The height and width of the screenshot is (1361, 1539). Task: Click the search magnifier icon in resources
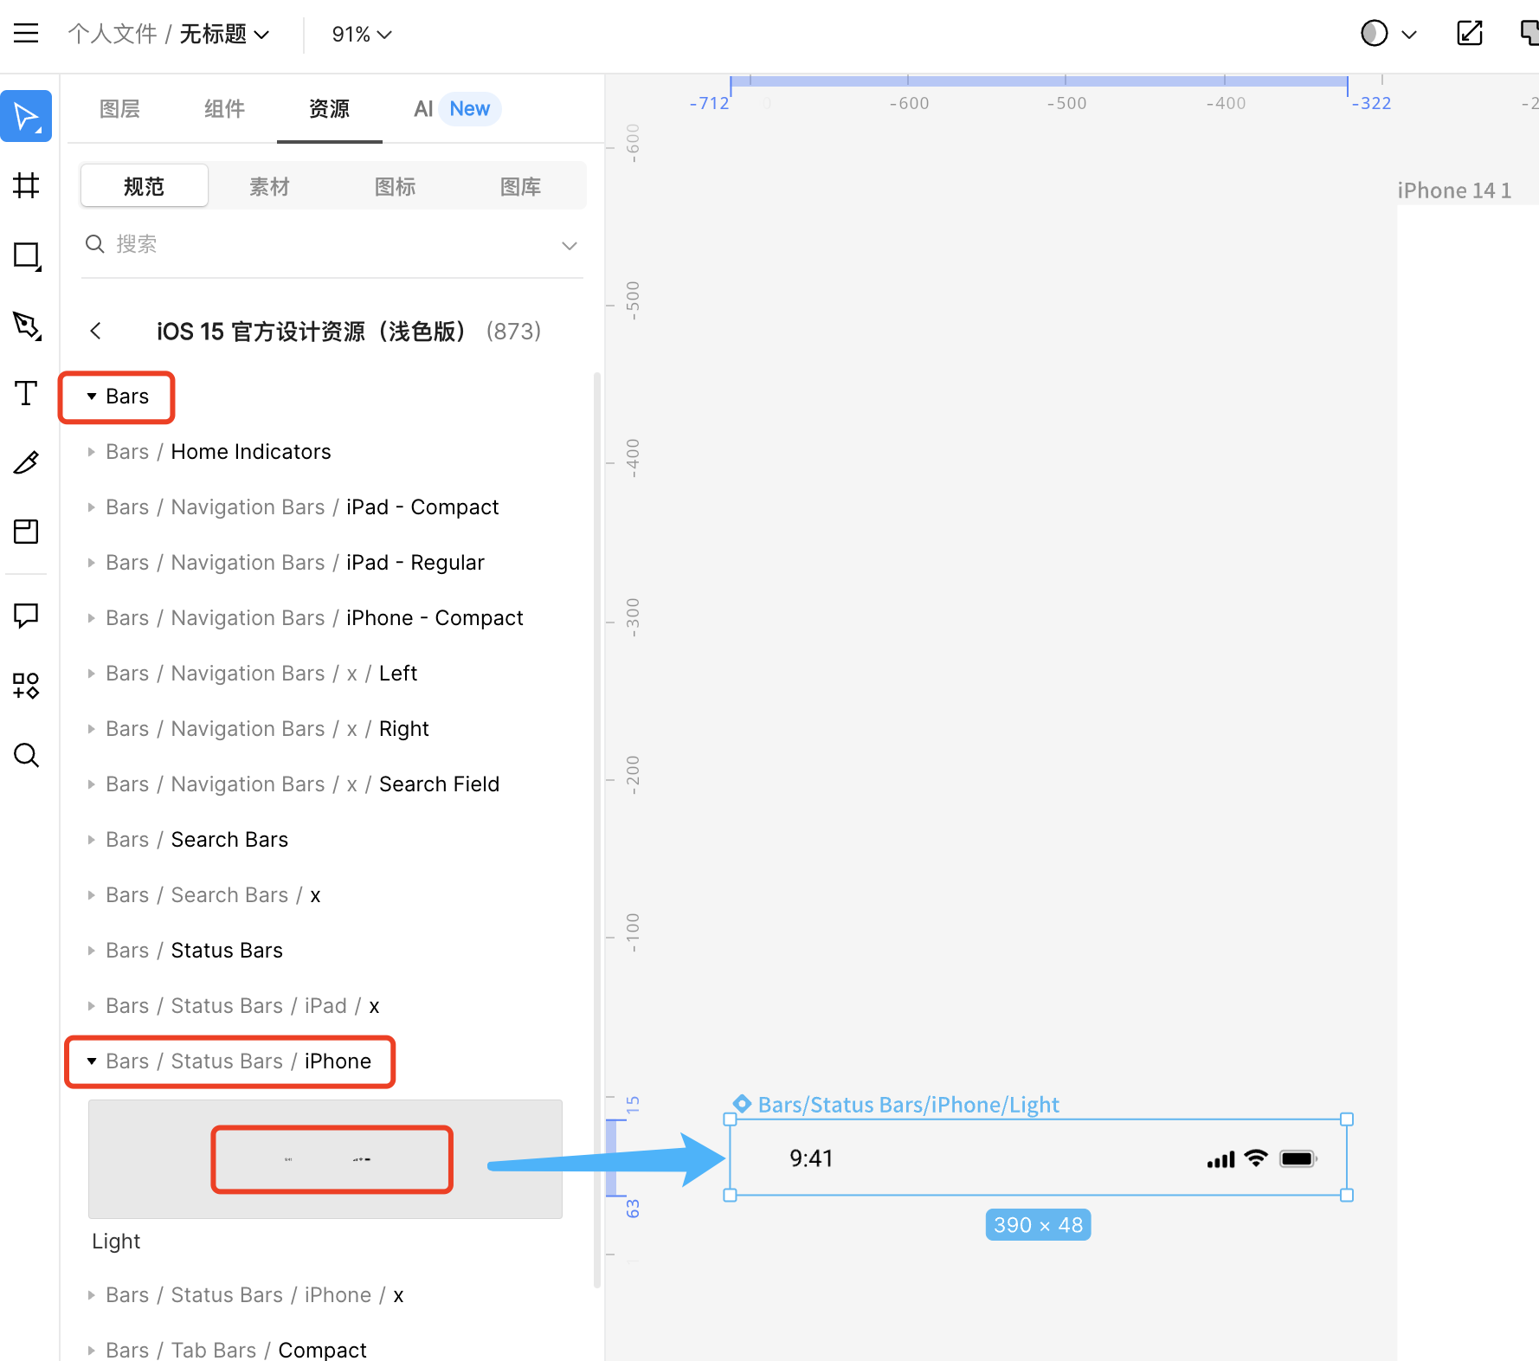point(95,244)
